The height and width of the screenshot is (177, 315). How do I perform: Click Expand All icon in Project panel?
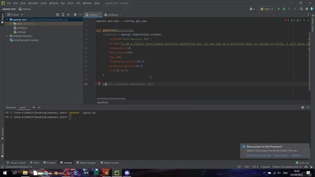(63, 15)
